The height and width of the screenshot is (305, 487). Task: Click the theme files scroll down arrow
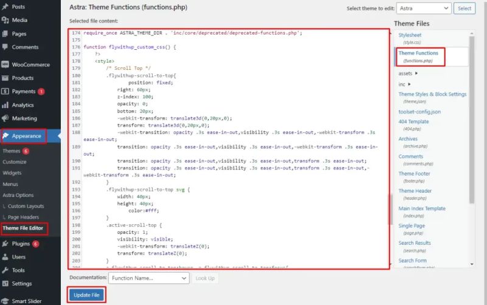(472, 264)
